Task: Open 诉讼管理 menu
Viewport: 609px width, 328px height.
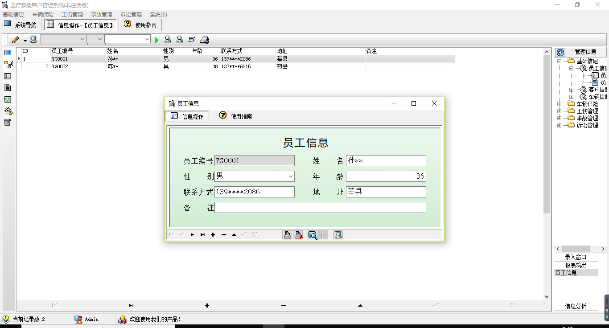Action: click(x=131, y=15)
